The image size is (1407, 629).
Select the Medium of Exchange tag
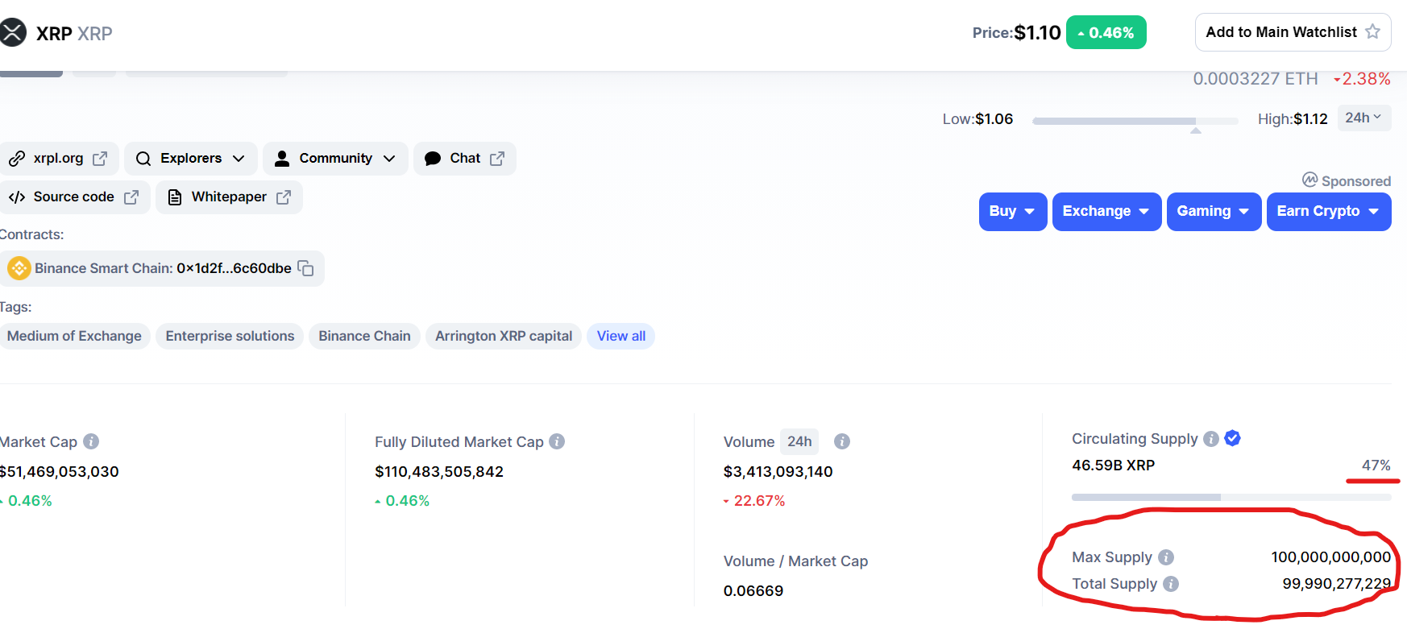tap(74, 336)
